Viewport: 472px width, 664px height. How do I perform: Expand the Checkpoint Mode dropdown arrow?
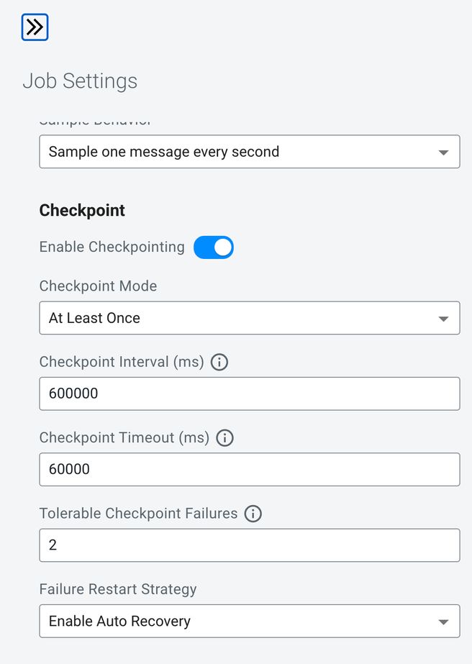443,319
